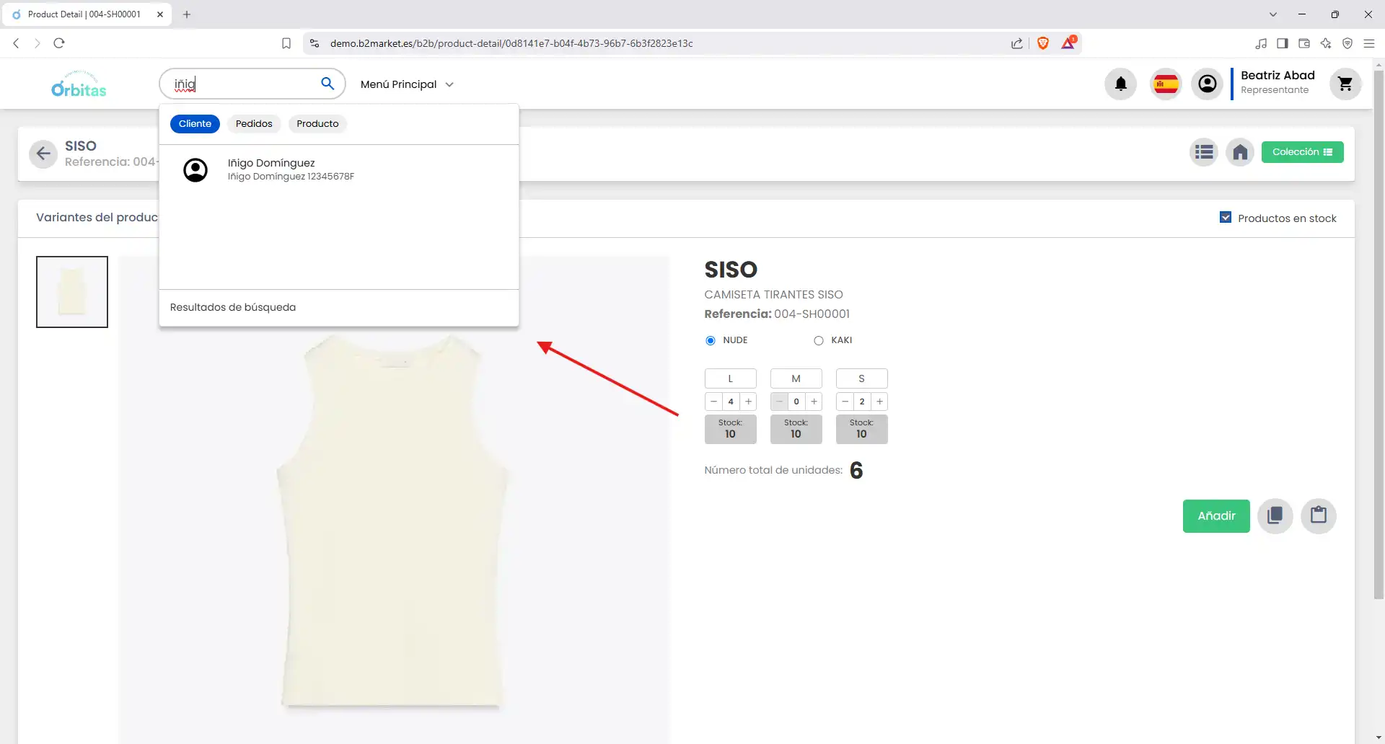Increase size L quantity with plus
Viewport: 1385px width, 744px height.
748,402
